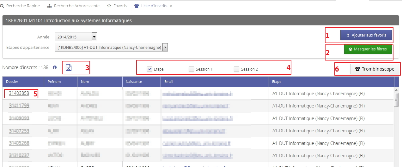The width and height of the screenshot is (402, 167).
Task: Open the Favoris tab
Action: click(x=120, y=6)
